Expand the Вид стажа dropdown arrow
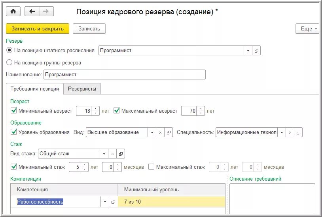Screen dimensions: 322x217 [x=104, y=154]
